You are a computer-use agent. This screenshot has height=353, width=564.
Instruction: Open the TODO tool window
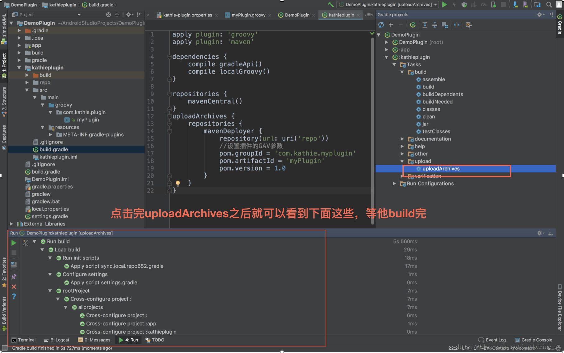pos(155,340)
